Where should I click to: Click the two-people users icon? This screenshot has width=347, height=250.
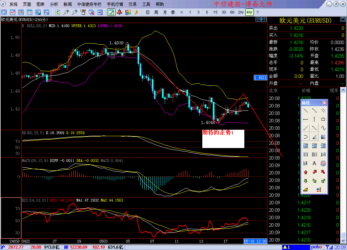pyautogui.click(x=128, y=12)
